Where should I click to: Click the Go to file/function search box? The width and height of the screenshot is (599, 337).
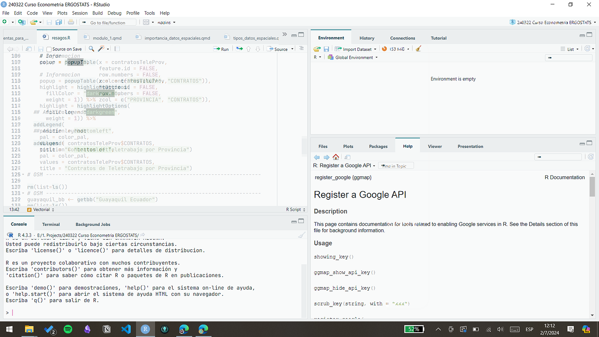point(108,22)
